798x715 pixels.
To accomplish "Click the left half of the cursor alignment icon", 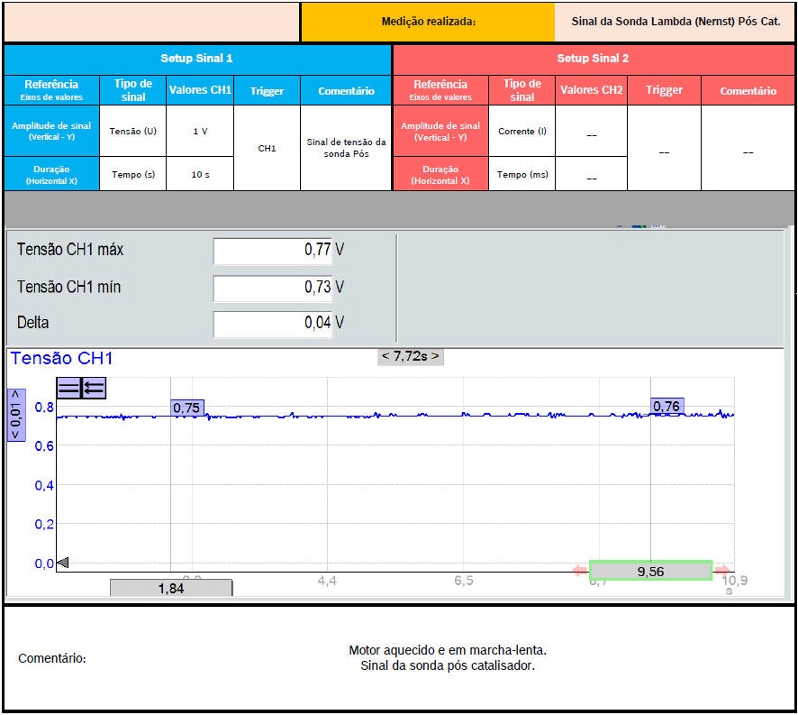I will tap(68, 388).
